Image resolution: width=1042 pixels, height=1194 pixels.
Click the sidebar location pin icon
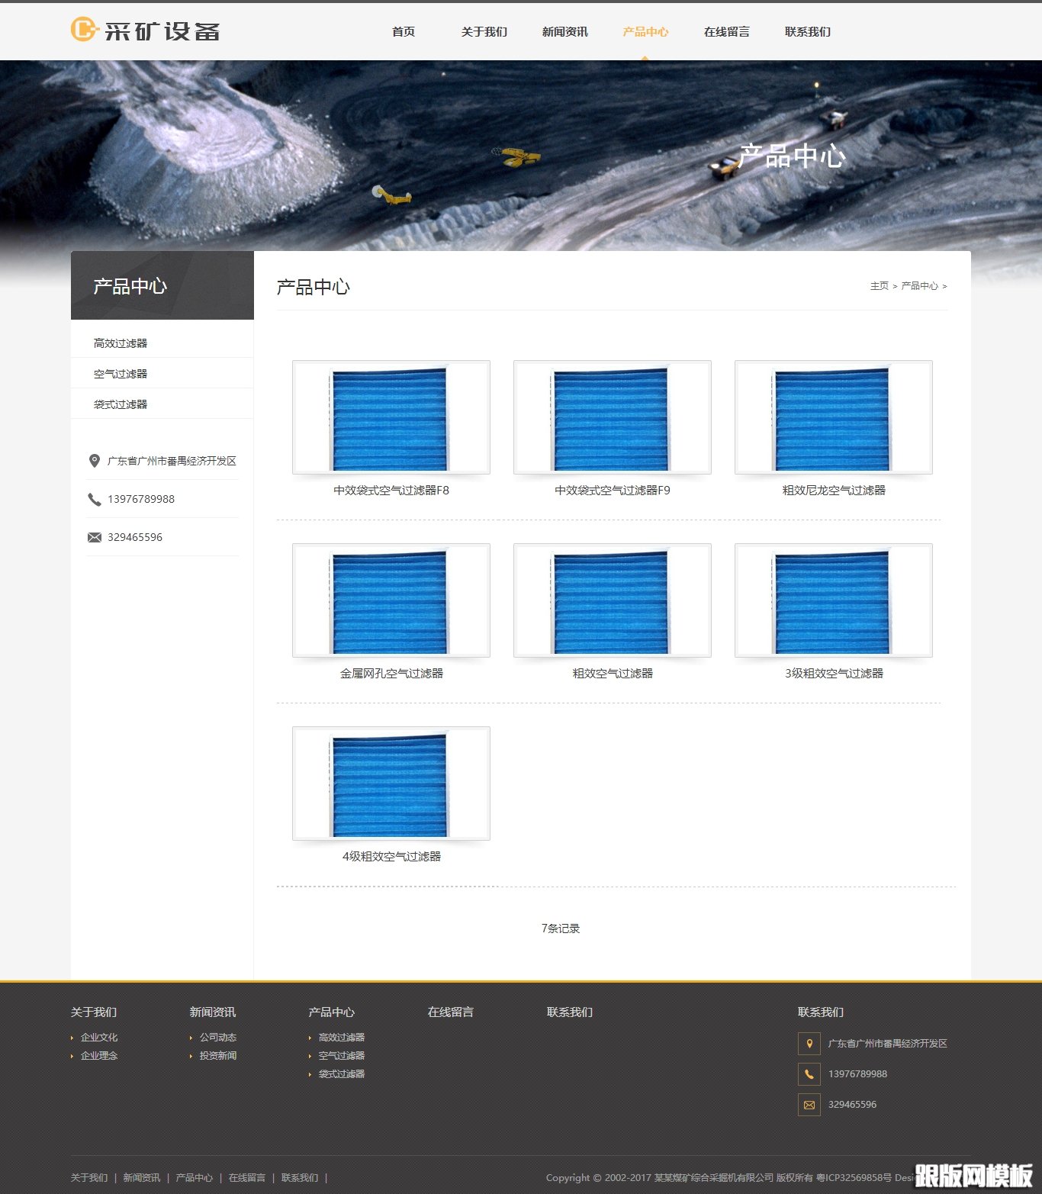click(x=95, y=461)
